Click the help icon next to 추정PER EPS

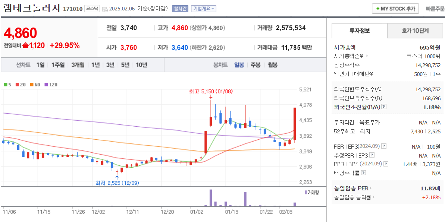click(x=372, y=155)
